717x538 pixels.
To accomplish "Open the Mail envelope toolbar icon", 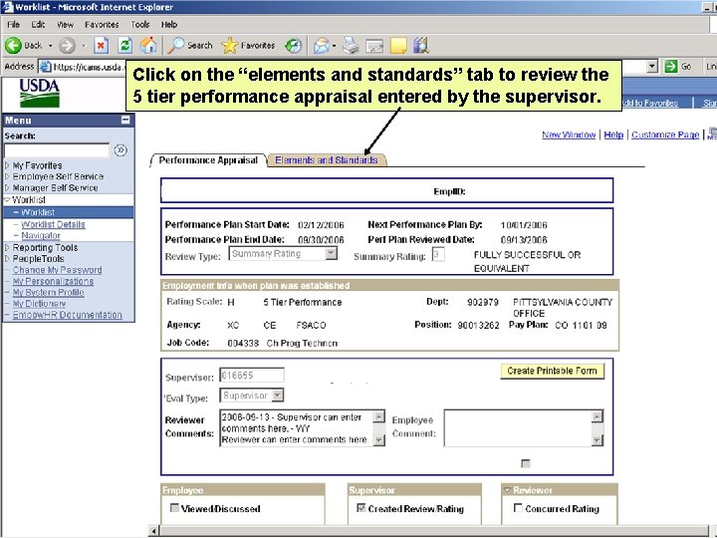I will coord(322,45).
